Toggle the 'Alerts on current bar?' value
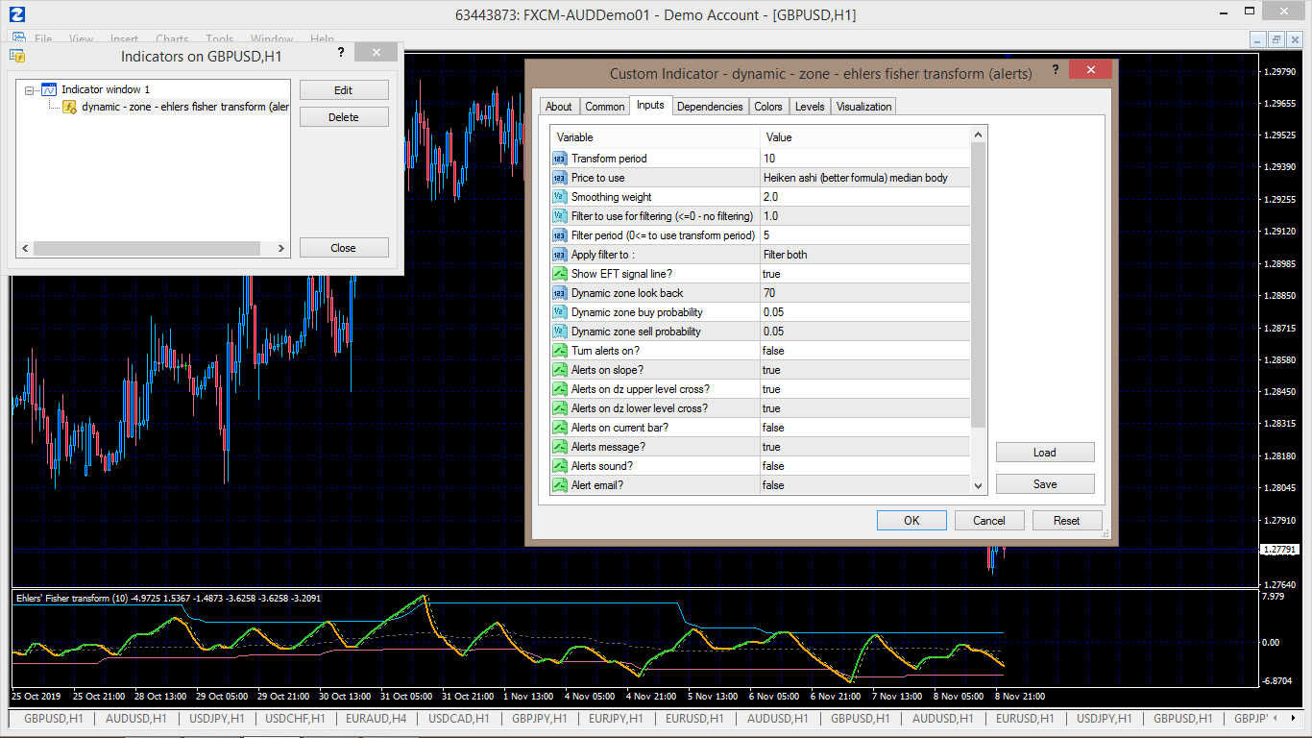The width and height of the screenshot is (1312, 738). tap(864, 428)
